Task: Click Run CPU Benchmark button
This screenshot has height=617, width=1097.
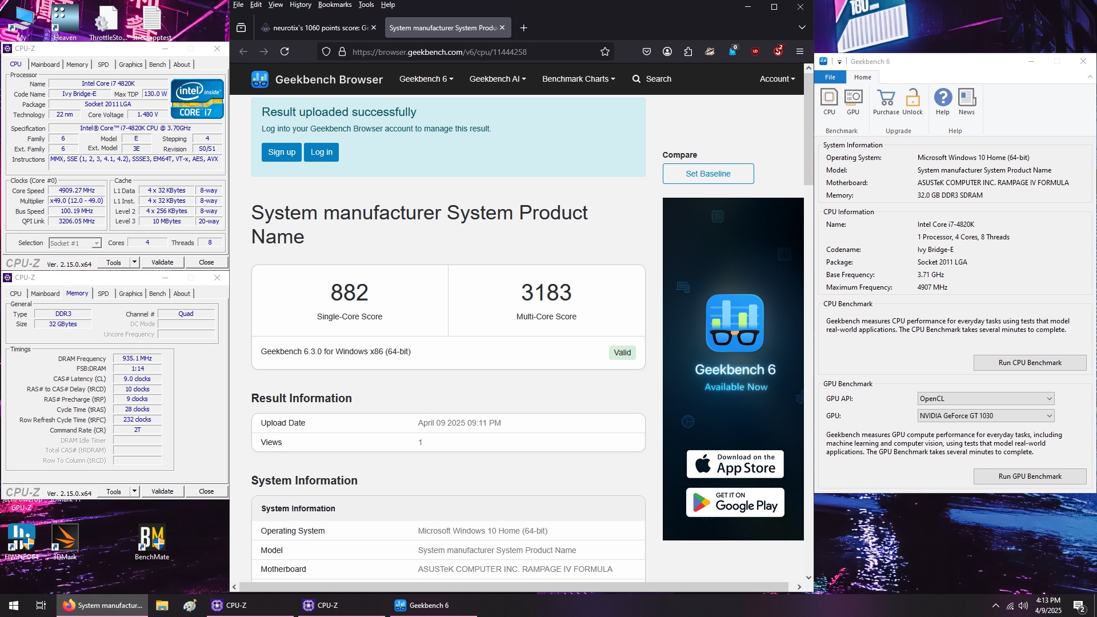Action: 1030,363
